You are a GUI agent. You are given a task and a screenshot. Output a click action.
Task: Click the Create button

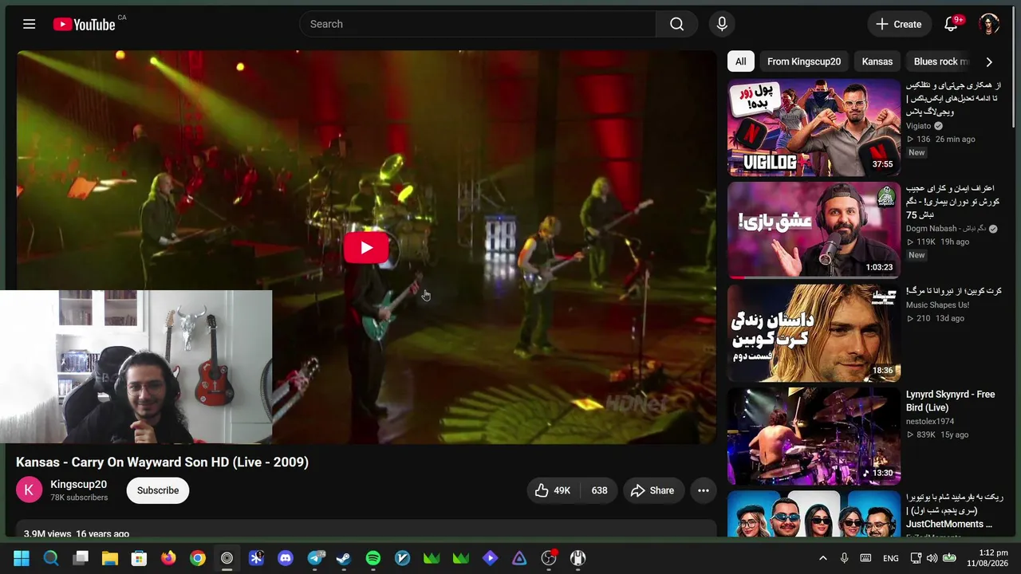(899, 24)
